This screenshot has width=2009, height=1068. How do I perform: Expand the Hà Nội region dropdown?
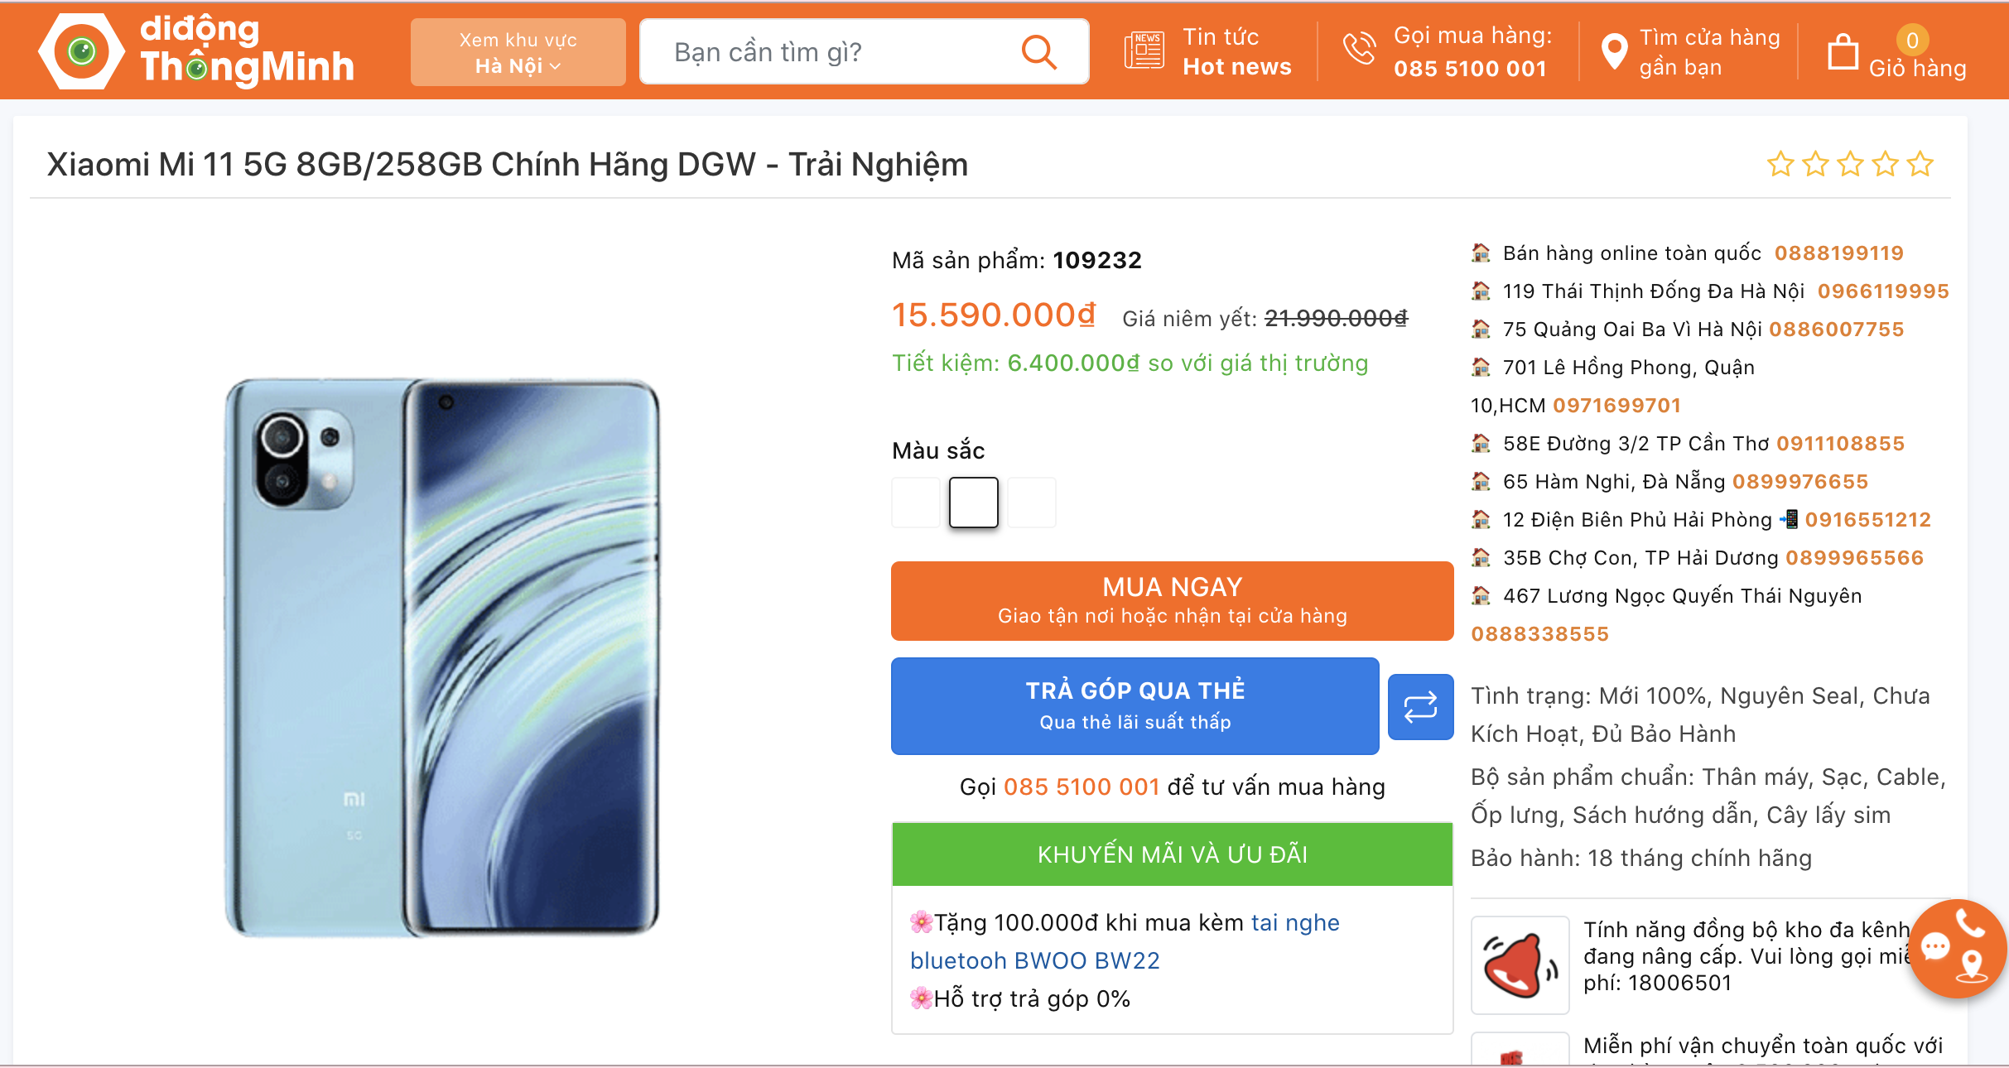tap(518, 53)
